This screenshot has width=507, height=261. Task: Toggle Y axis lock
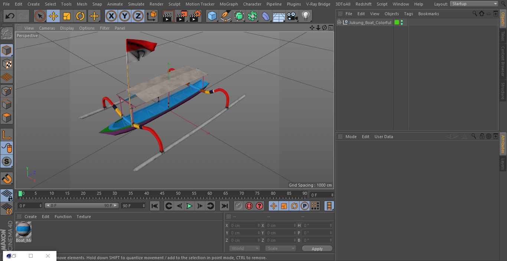coord(125,16)
